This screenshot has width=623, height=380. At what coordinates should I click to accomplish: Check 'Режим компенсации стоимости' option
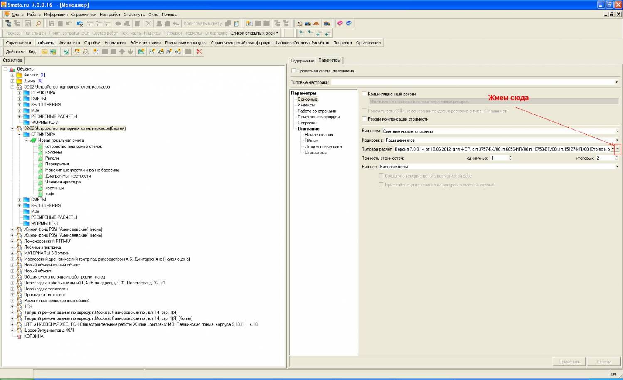[x=364, y=119]
